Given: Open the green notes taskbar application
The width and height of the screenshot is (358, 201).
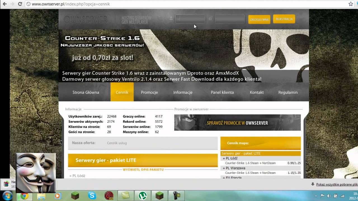Looking at the screenshot, I should point(126,196).
